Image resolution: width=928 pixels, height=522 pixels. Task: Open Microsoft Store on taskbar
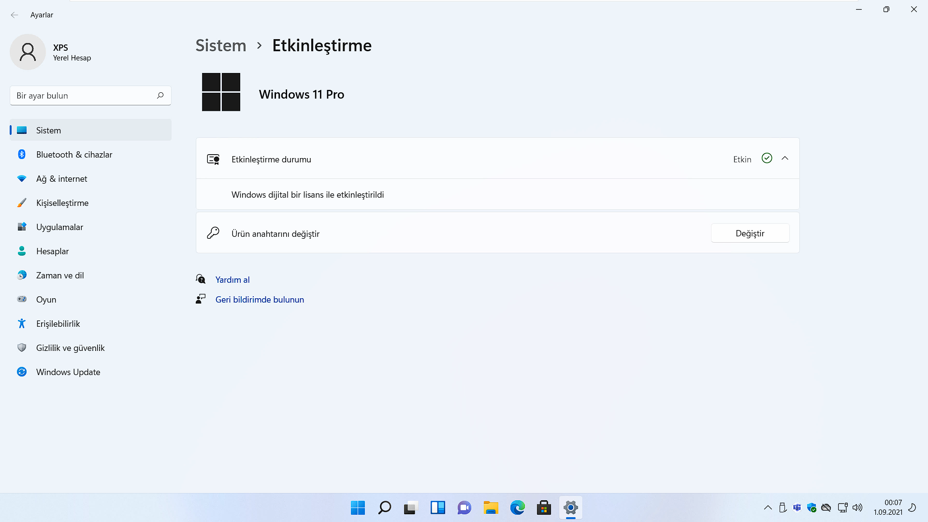544,507
